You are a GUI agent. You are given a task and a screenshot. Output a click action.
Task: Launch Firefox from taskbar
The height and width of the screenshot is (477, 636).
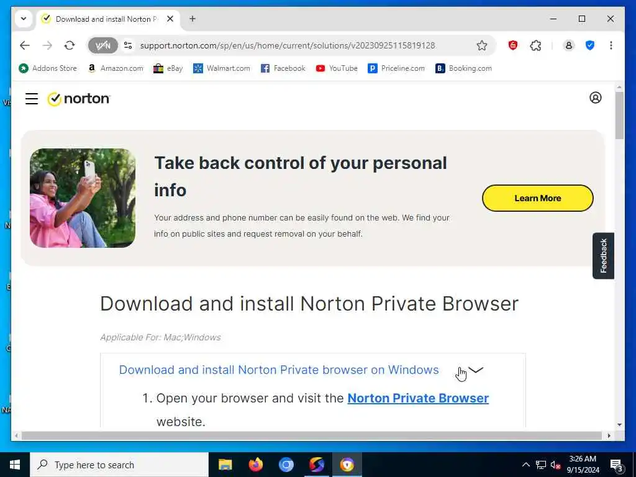coord(255,465)
